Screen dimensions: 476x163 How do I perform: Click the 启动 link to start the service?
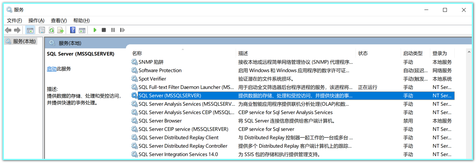point(52,69)
